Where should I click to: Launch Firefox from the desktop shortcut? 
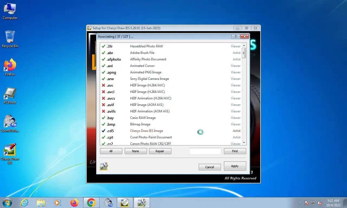[10, 67]
